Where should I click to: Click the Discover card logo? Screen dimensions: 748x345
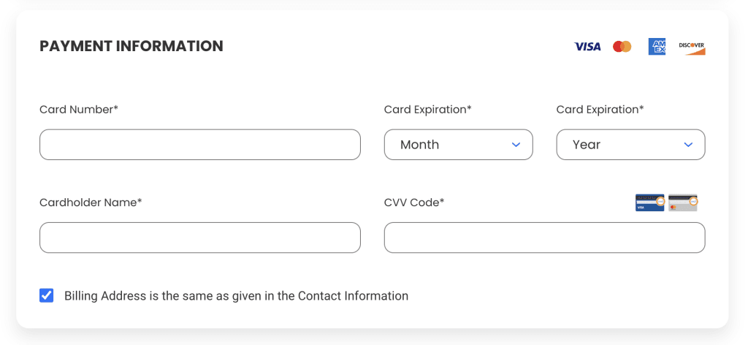click(691, 47)
